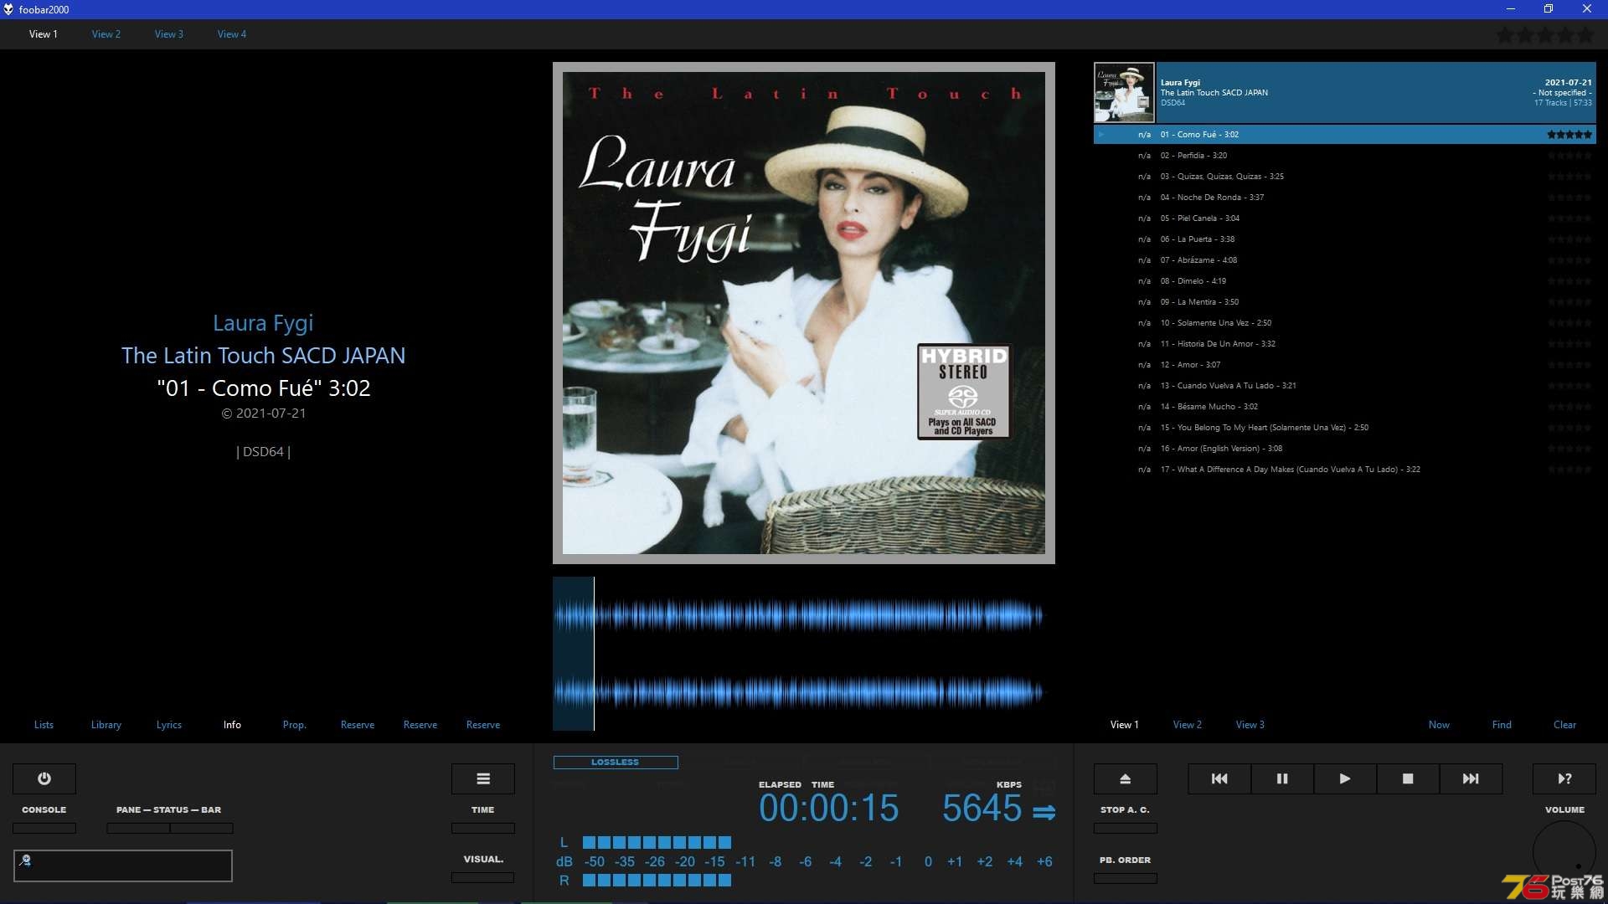Switch to the main View 3 tab
This screenshot has height=904, width=1608.
click(169, 34)
